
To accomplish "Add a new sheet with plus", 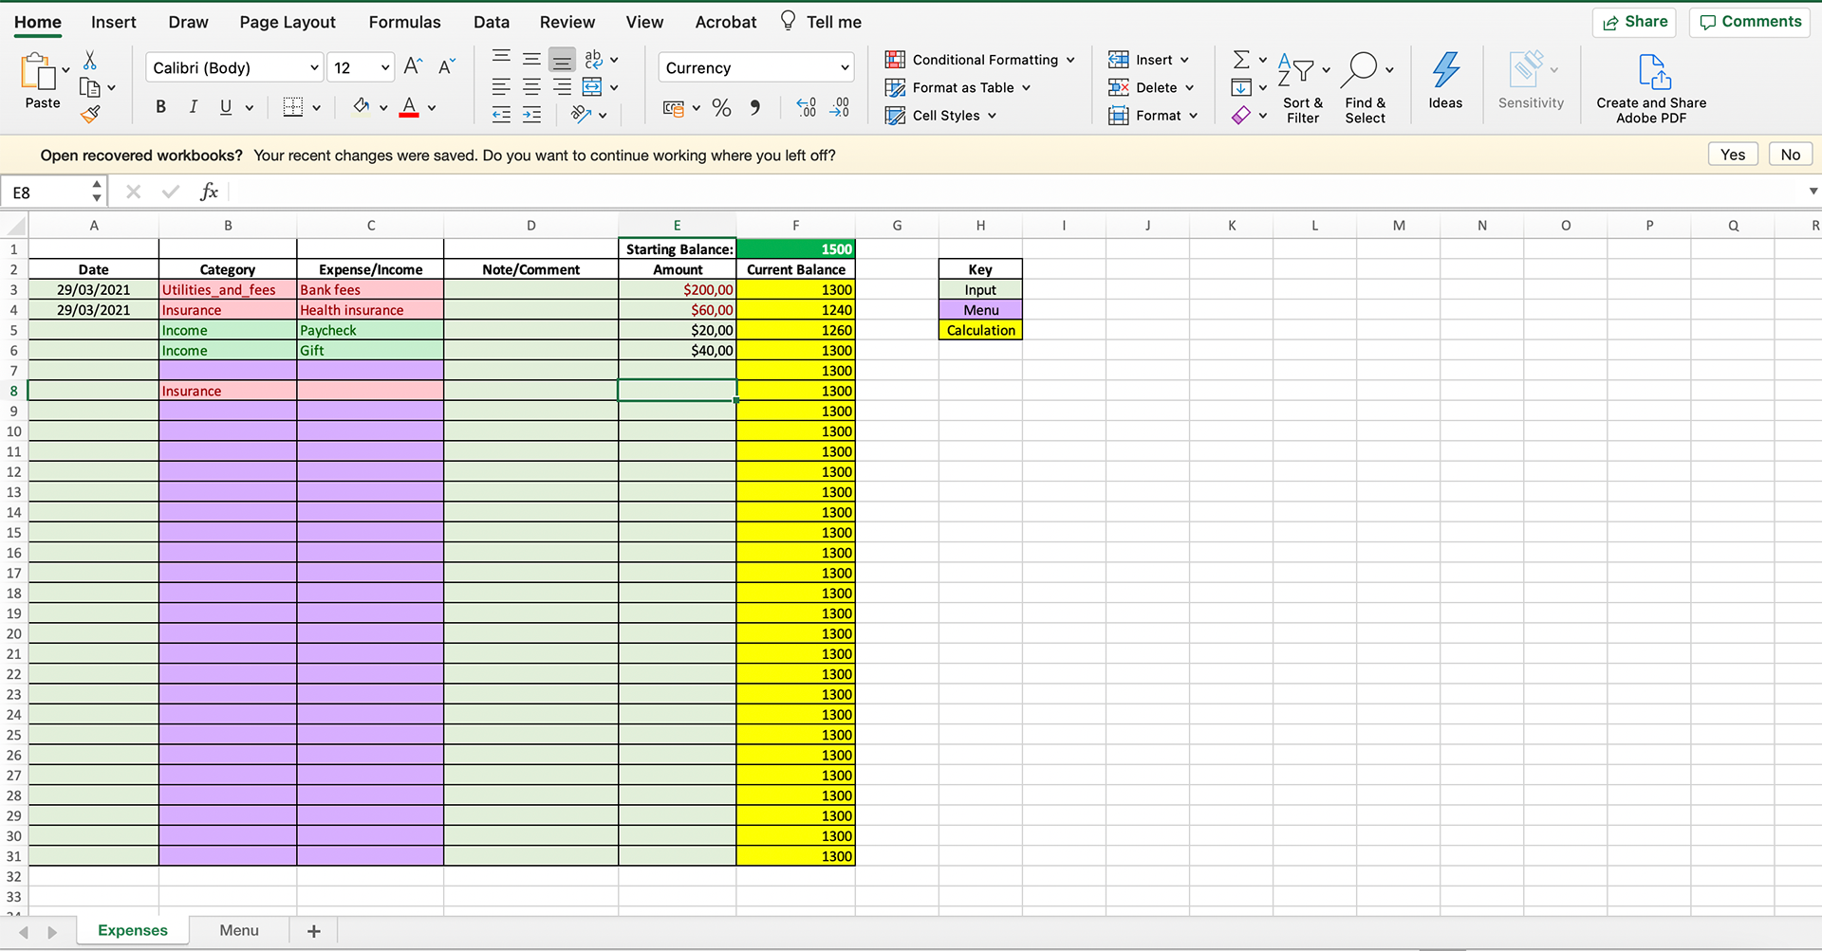I will coord(314,931).
